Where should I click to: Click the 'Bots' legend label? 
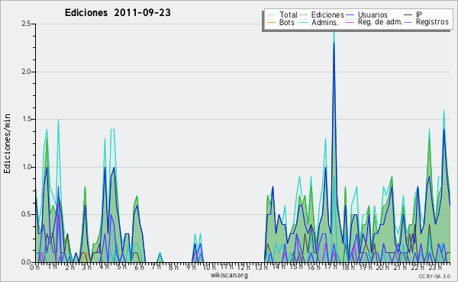tap(286, 22)
